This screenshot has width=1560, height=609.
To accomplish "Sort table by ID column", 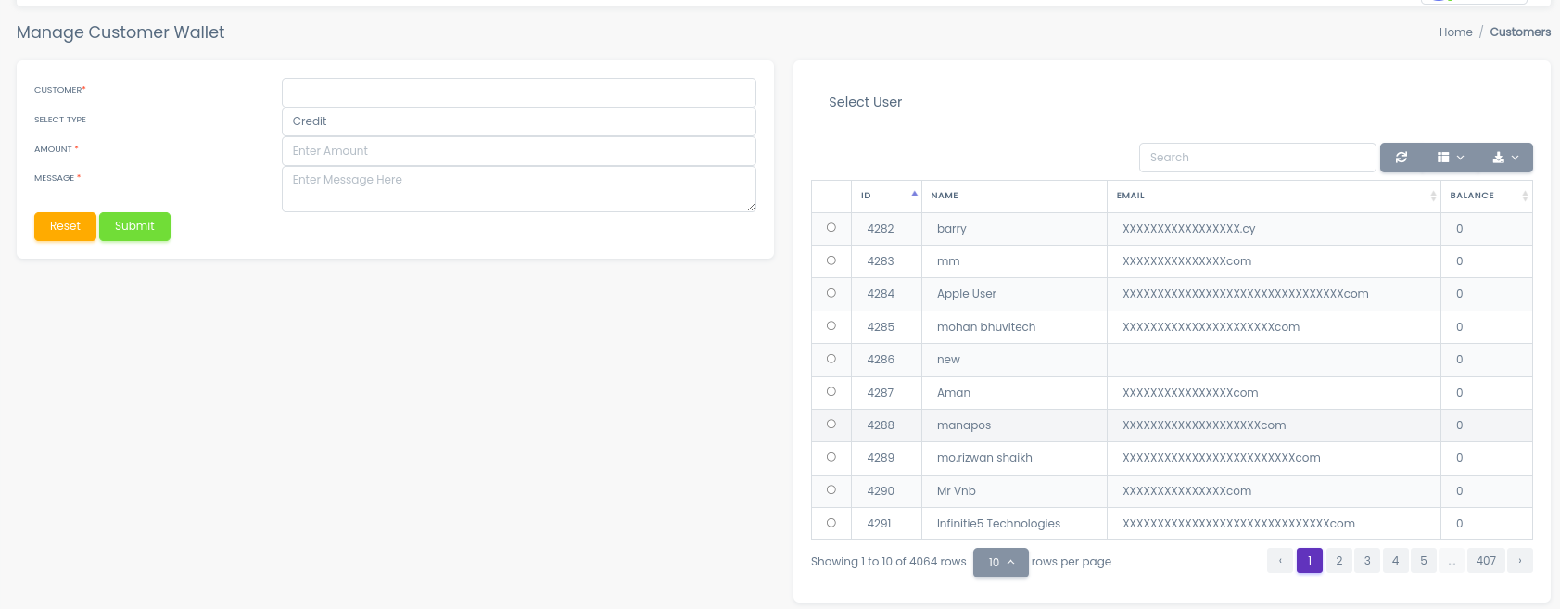I will (886, 196).
